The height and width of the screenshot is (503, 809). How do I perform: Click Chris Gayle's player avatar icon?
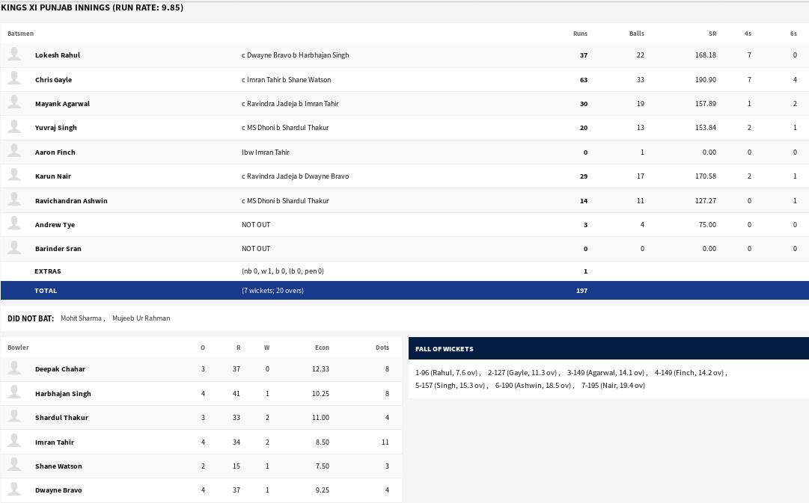point(14,78)
